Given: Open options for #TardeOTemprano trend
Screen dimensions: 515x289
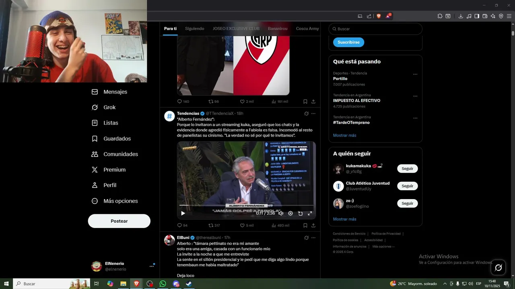Looking at the screenshot, I should [415, 118].
